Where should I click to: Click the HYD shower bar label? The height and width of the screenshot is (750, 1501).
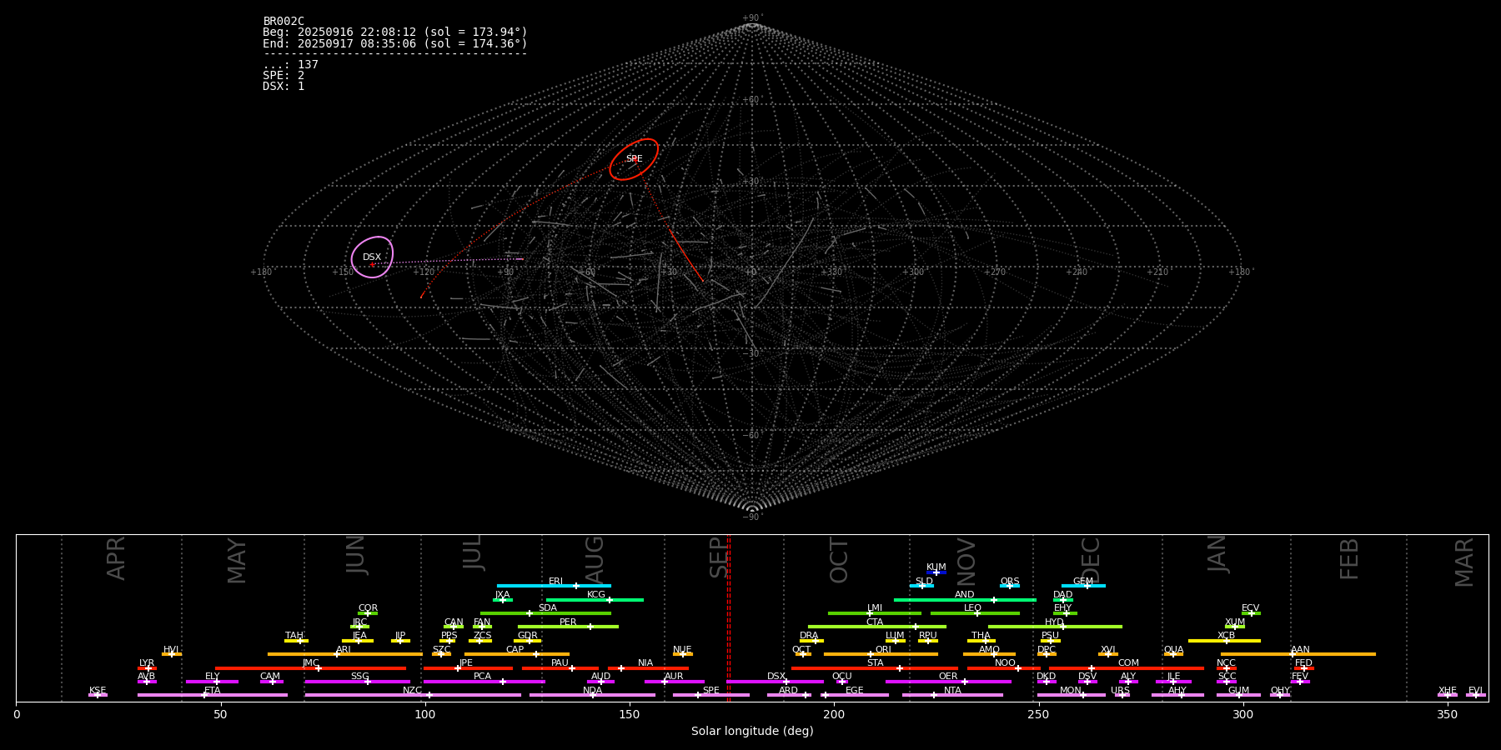tap(1054, 622)
